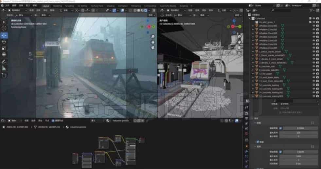The width and height of the screenshot is (321, 169).
Task: Select the Add Cube tool
Action: tap(4, 75)
